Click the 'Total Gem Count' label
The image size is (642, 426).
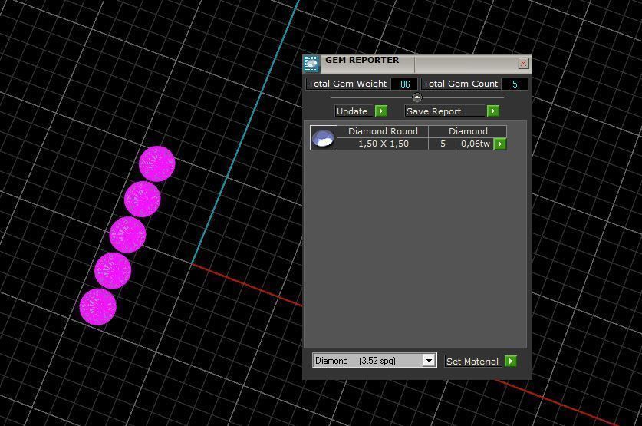(x=460, y=84)
